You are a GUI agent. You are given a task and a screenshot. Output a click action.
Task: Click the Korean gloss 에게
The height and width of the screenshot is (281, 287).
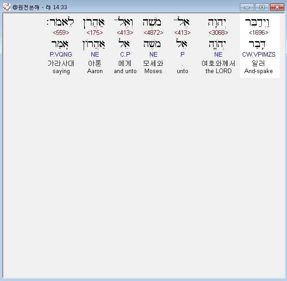[125, 64]
